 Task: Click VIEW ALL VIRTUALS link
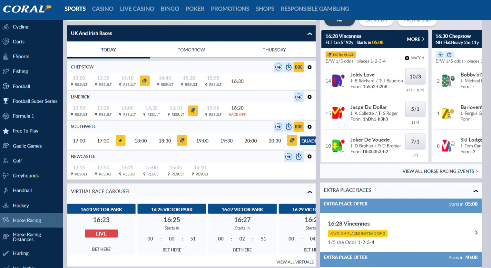click(x=295, y=262)
